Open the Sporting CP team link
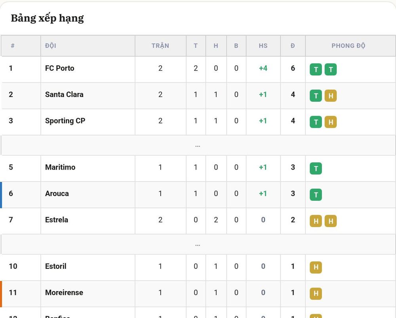 click(x=65, y=121)
